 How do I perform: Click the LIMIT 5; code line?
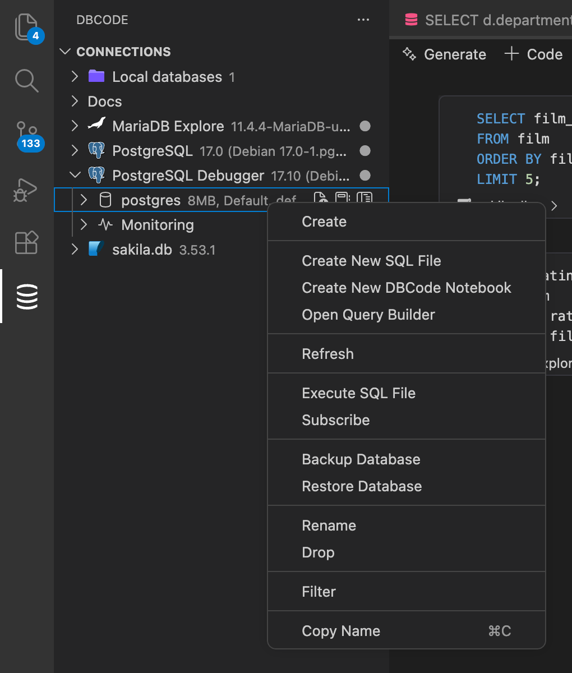(x=508, y=179)
